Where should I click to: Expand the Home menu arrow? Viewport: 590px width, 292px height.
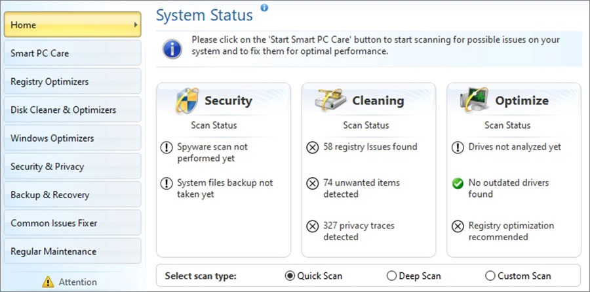click(x=136, y=25)
